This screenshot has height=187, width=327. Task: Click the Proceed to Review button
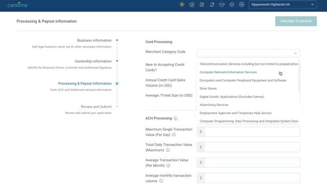[296, 21]
